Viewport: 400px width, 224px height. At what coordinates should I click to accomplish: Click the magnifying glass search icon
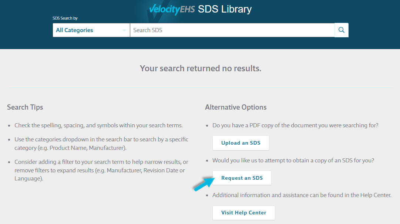coord(342,30)
